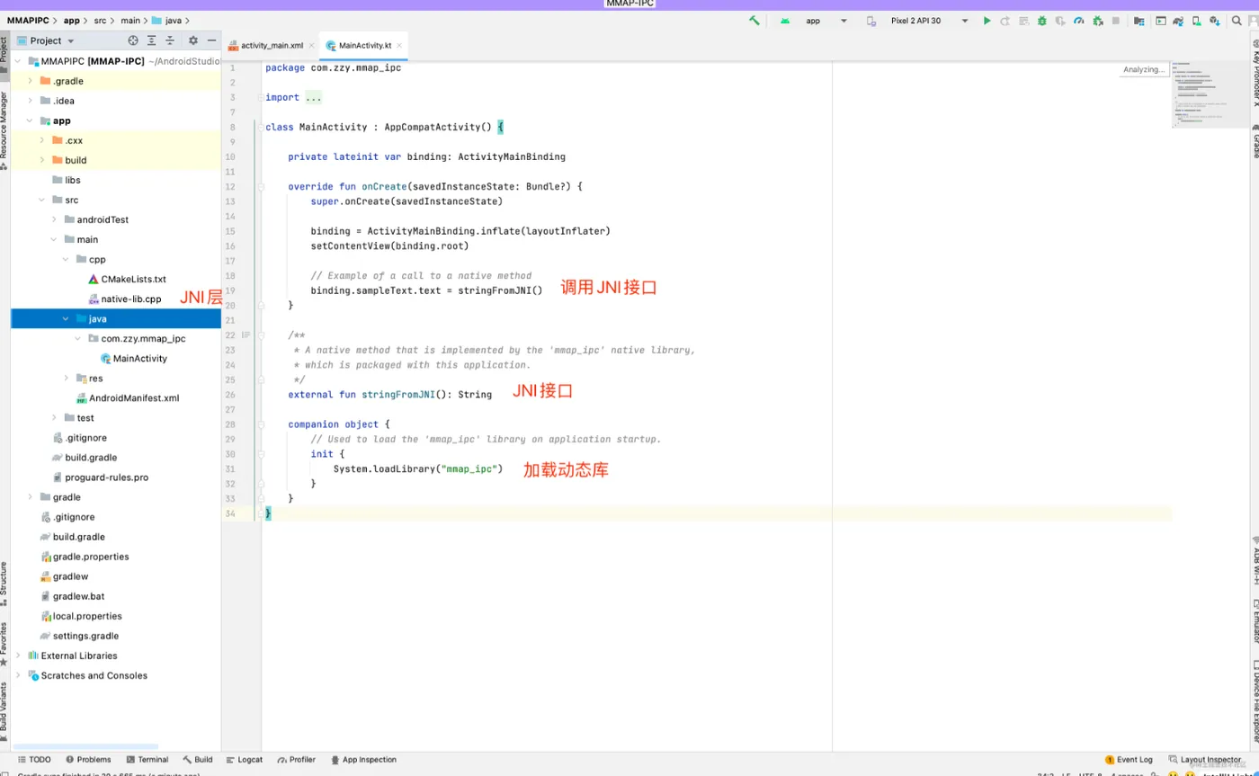Expand the External Libraries node
Screen dimensions: 1259x776
click(17, 656)
